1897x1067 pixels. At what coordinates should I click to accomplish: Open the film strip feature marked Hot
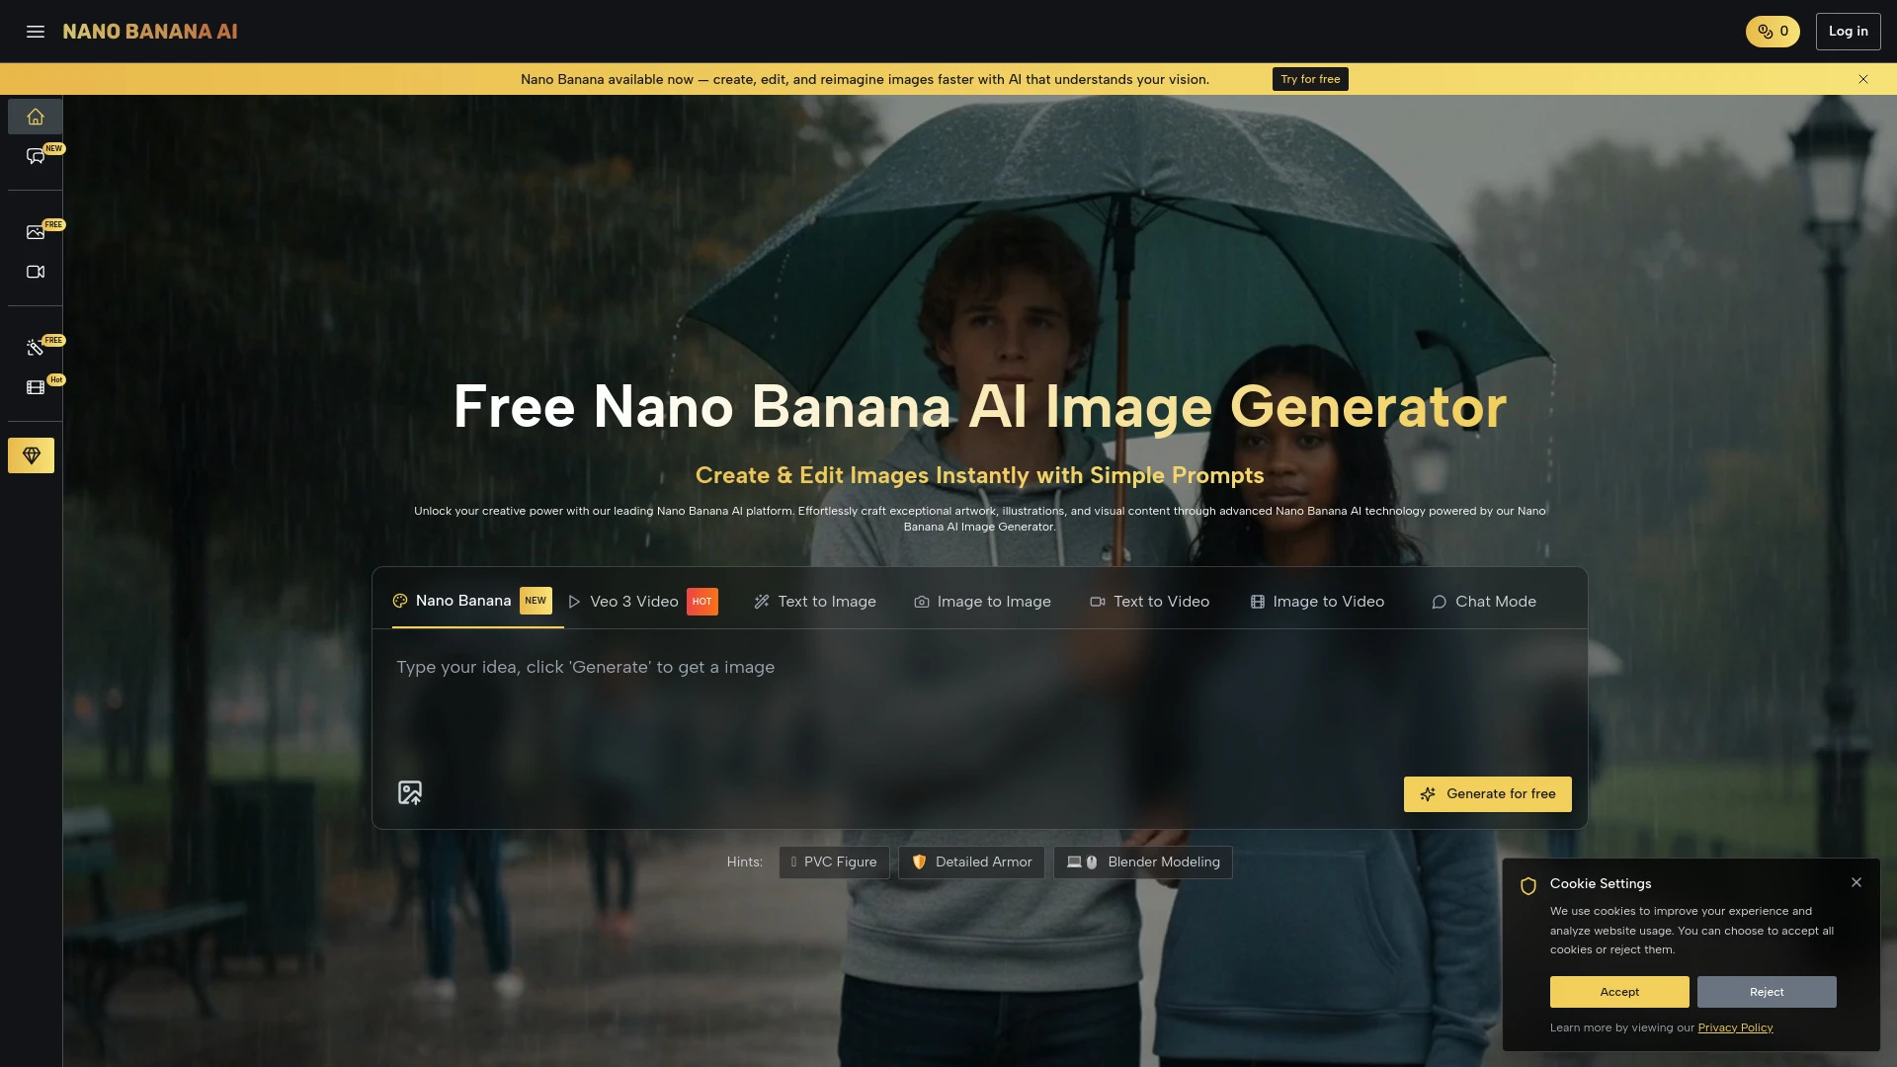pos(35,387)
